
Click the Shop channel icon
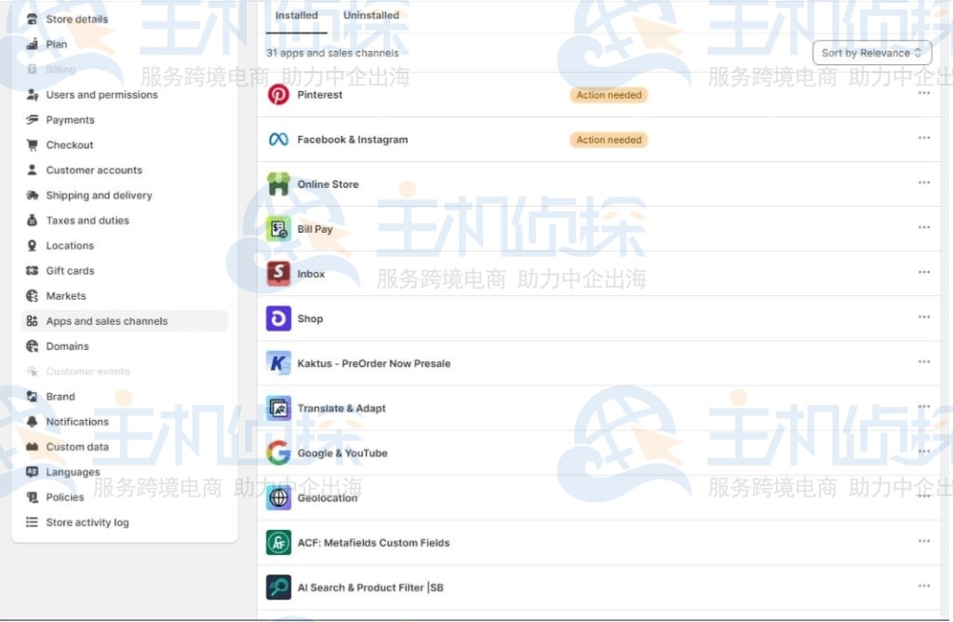pos(278,318)
